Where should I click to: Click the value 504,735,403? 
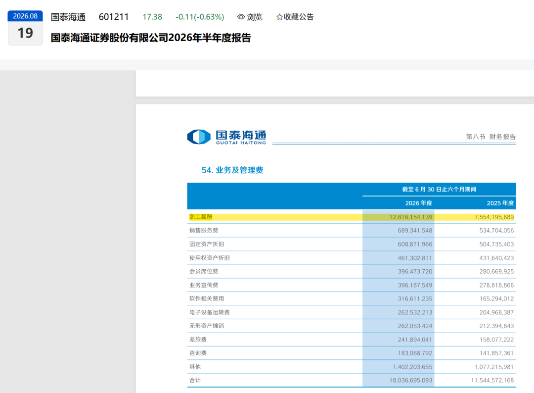click(x=496, y=245)
